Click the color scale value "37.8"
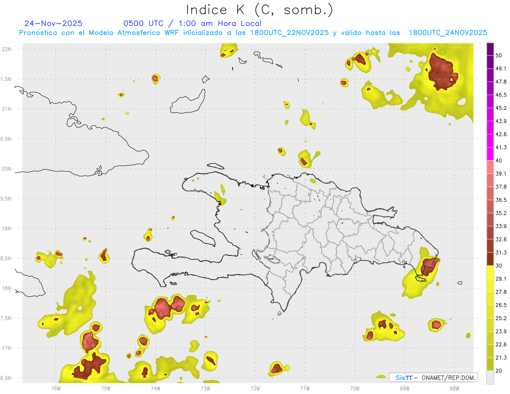This screenshot has width=510, height=394. click(501, 187)
